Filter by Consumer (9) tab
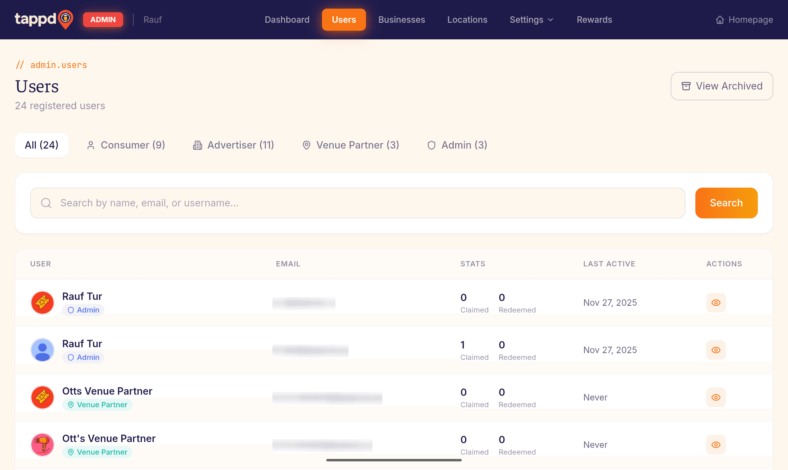Screen dimensions: 788x470 [126, 145]
